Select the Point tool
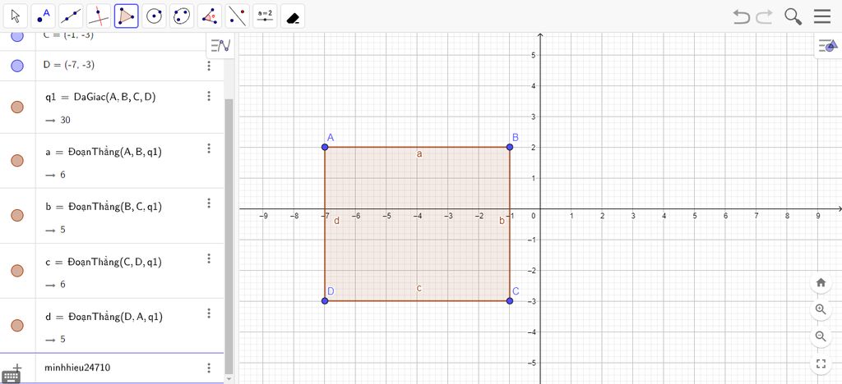 pos(43,16)
